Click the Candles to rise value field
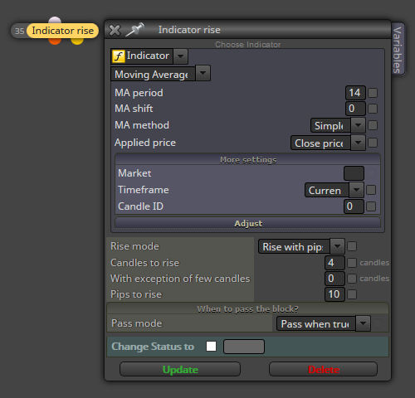The width and height of the screenshot is (415, 398). point(334,263)
